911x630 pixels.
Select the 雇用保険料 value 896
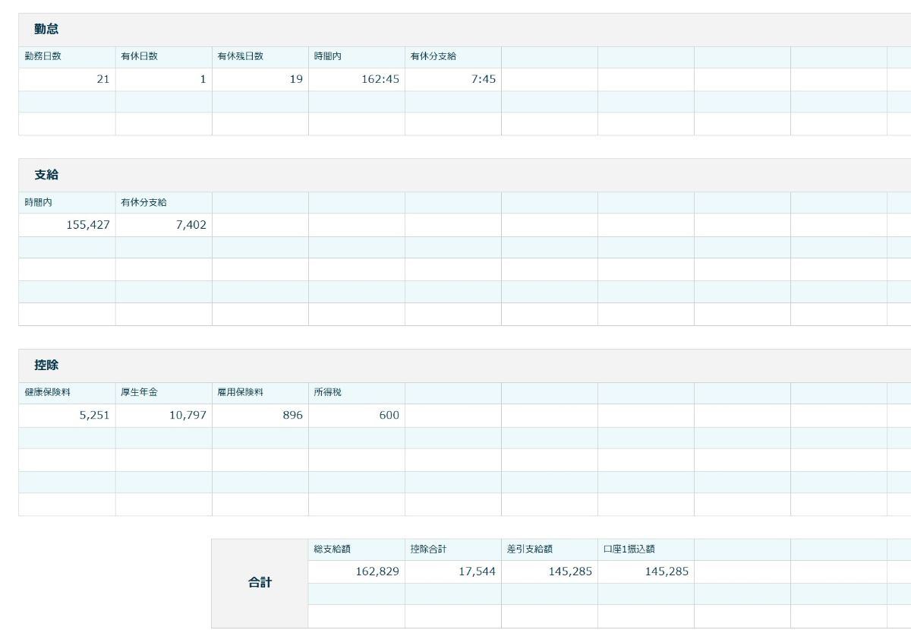point(260,416)
